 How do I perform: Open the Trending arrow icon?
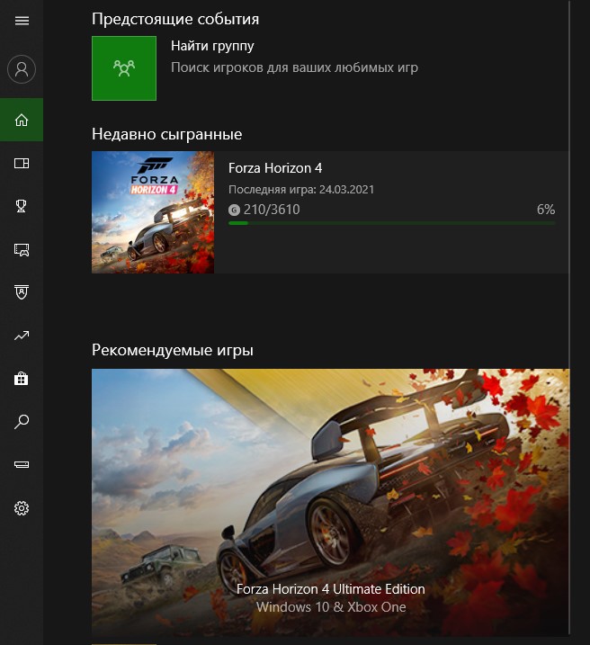click(22, 336)
